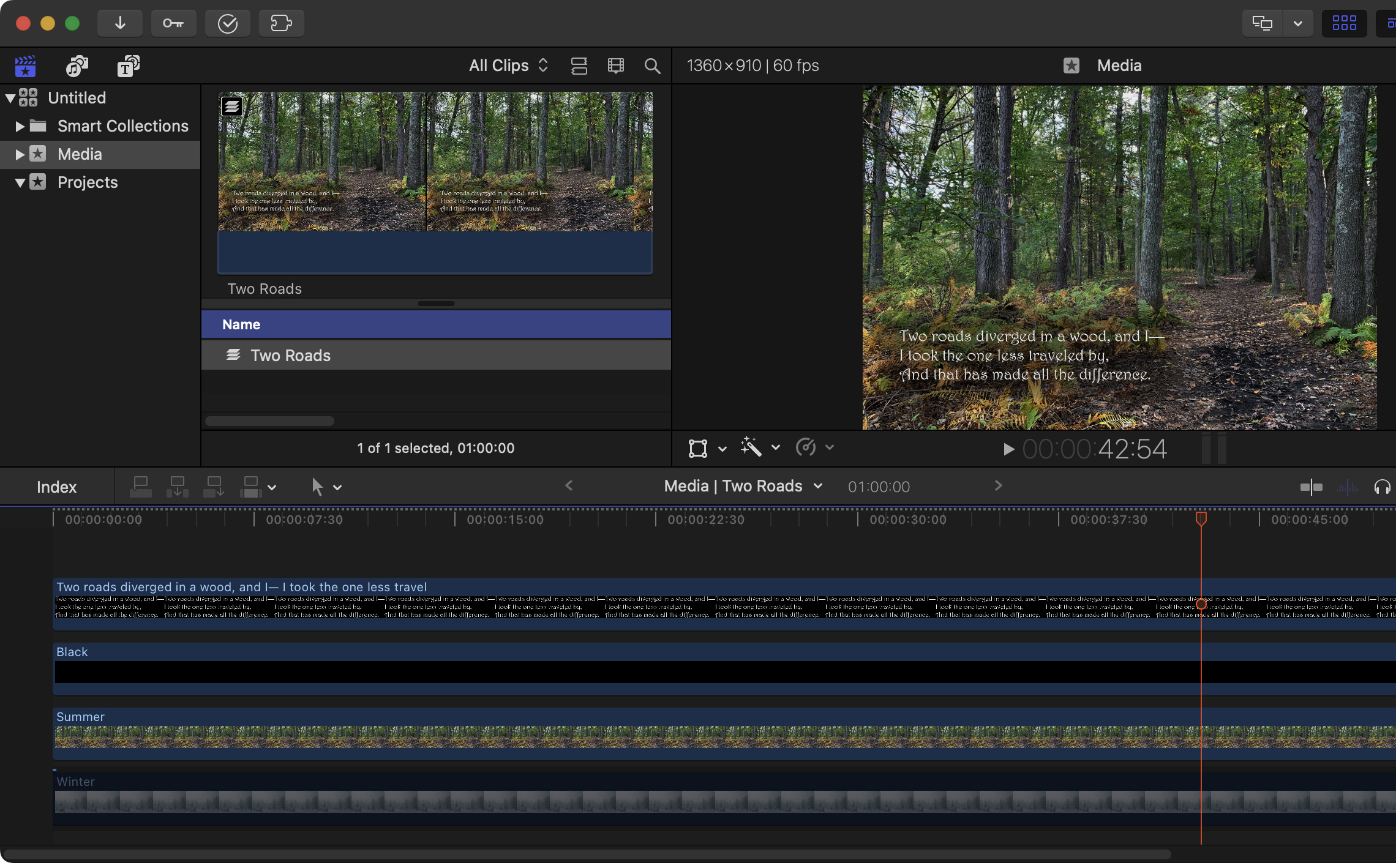The width and height of the screenshot is (1396, 863).
Task: Toggle timeline skimming
Action: (x=1311, y=487)
